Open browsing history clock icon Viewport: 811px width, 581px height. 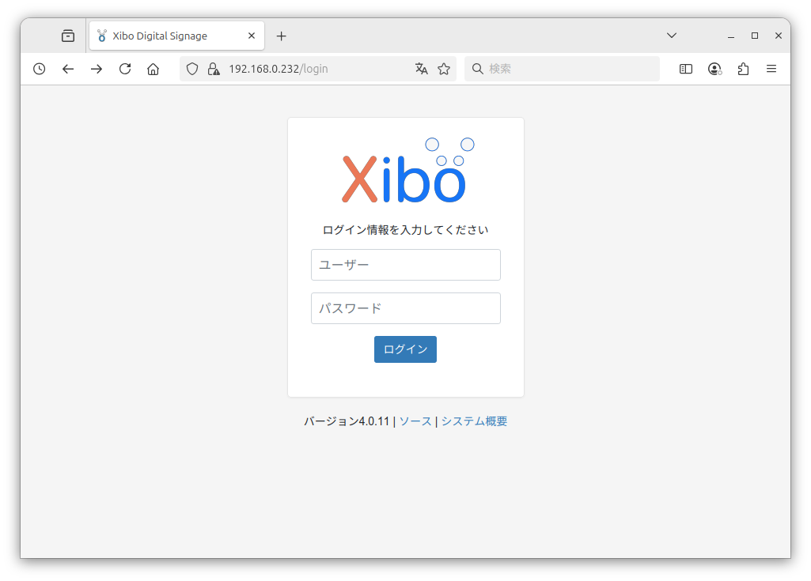pyautogui.click(x=40, y=69)
